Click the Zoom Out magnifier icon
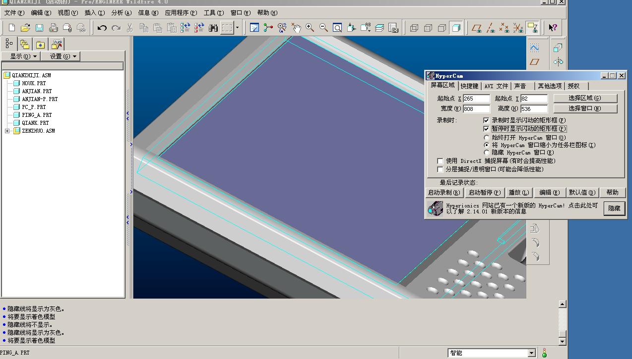 323,28
